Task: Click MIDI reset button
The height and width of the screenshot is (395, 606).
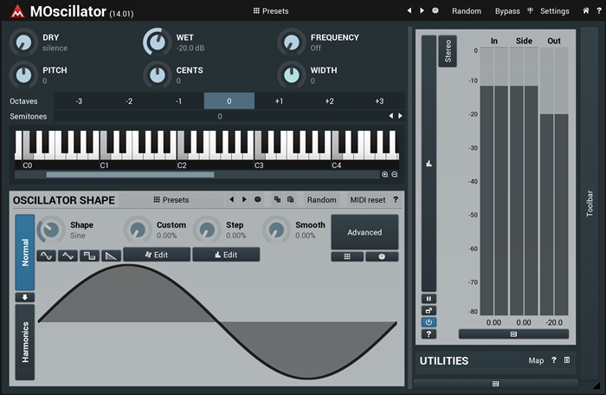Action: [368, 200]
